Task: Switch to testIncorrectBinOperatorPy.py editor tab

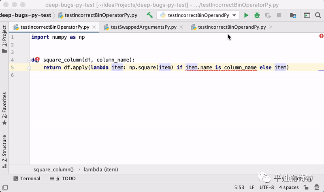Action: click(x=55, y=27)
